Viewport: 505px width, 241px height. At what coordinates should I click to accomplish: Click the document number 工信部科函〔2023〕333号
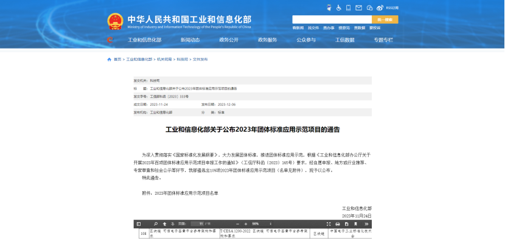click(x=169, y=97)
